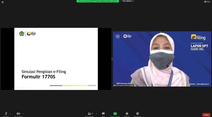Open the Chat panel

(103, 114)
